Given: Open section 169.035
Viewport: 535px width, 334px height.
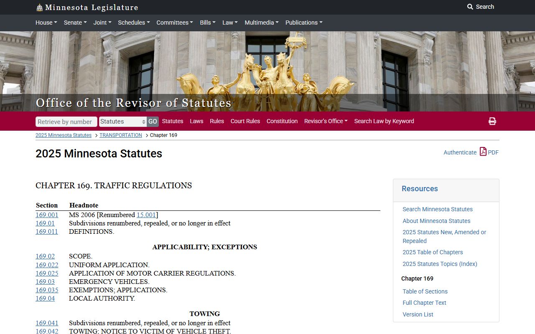Looking at the screenshot, I should pyautogui.click(x=47, y=290).
